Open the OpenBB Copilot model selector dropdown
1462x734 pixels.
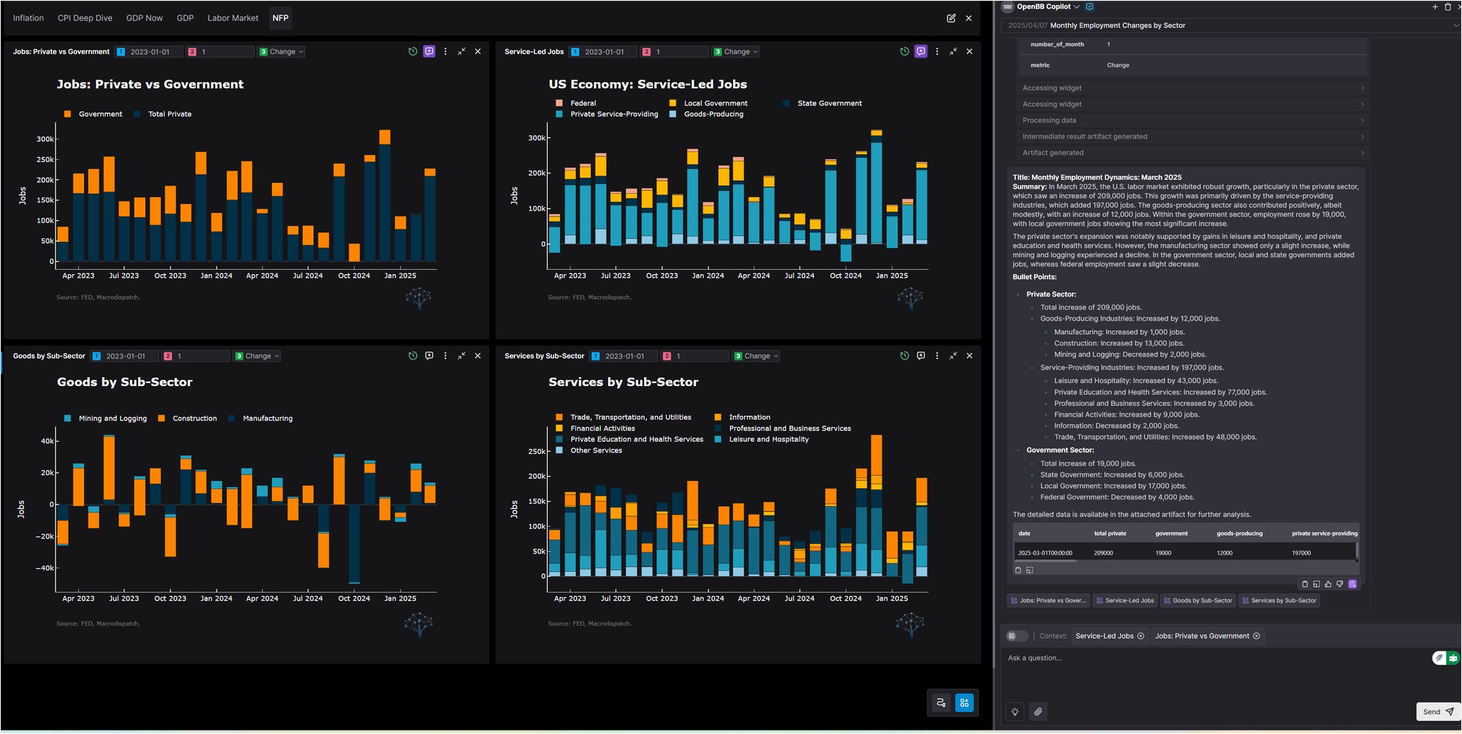click(x=1048, y=7)
